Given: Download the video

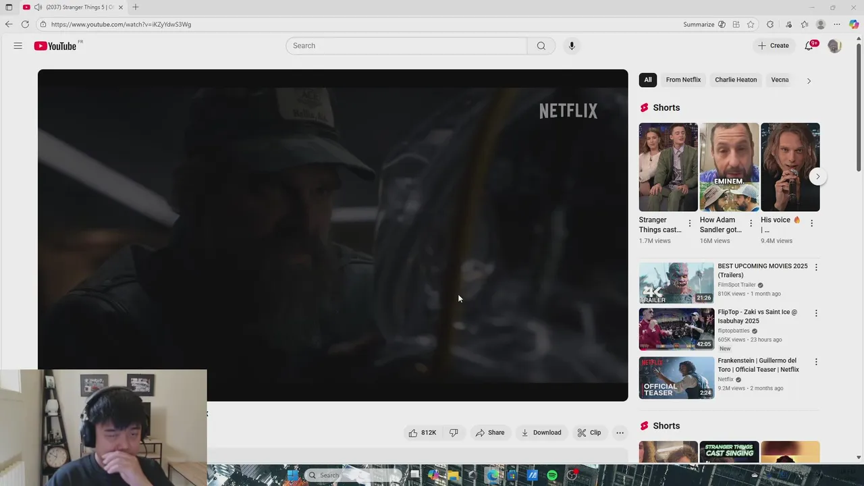Looking at the screenshot, I should [541, 433].
